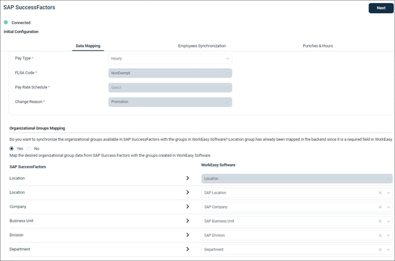Image resolution: width=395 pixels, height=261 pixels.
Task: Click the Pay Rate Schedule label
Action: pos(32,87)
